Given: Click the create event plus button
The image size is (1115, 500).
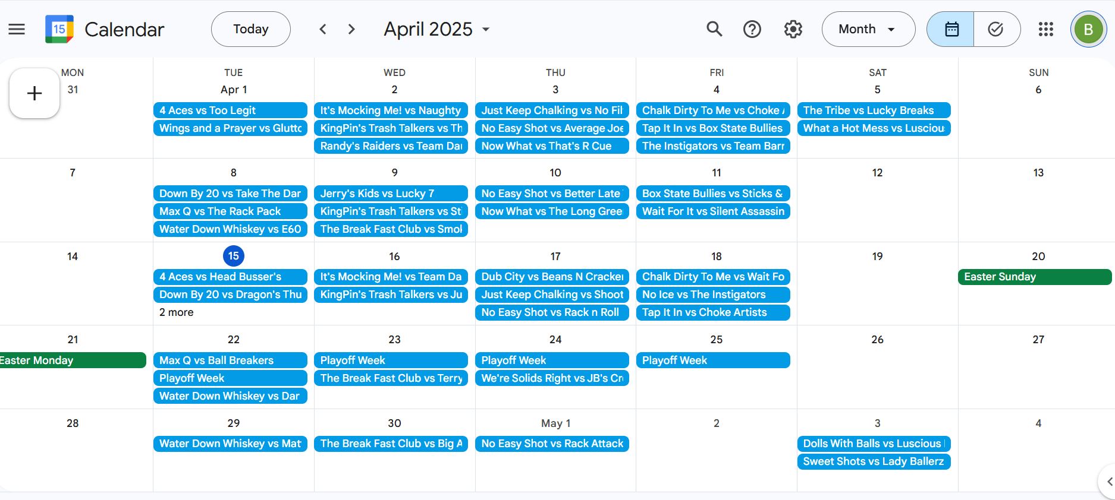Looking at the screenshot, I should tap(34, 93).
